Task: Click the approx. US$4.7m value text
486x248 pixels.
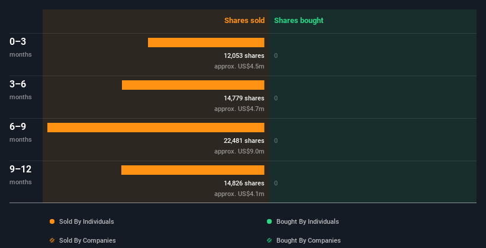Action: click(239, 109)
